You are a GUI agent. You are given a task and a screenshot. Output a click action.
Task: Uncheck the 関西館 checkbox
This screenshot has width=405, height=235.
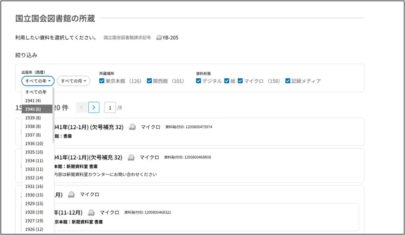pos(149,81)
